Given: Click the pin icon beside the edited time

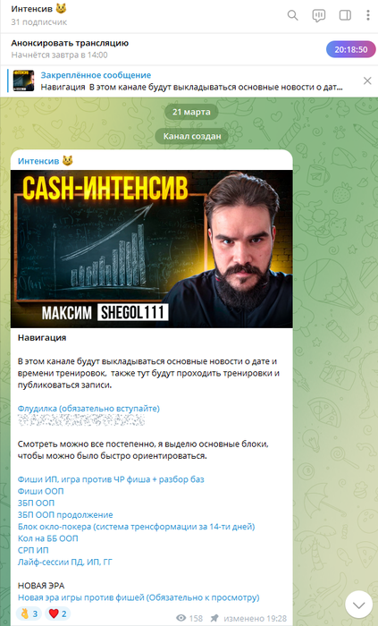Looking at the screenshot, I should tap(214, 618).
